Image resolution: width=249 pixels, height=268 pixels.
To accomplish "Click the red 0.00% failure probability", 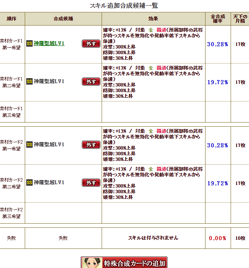I will click(x=217, y=238).
